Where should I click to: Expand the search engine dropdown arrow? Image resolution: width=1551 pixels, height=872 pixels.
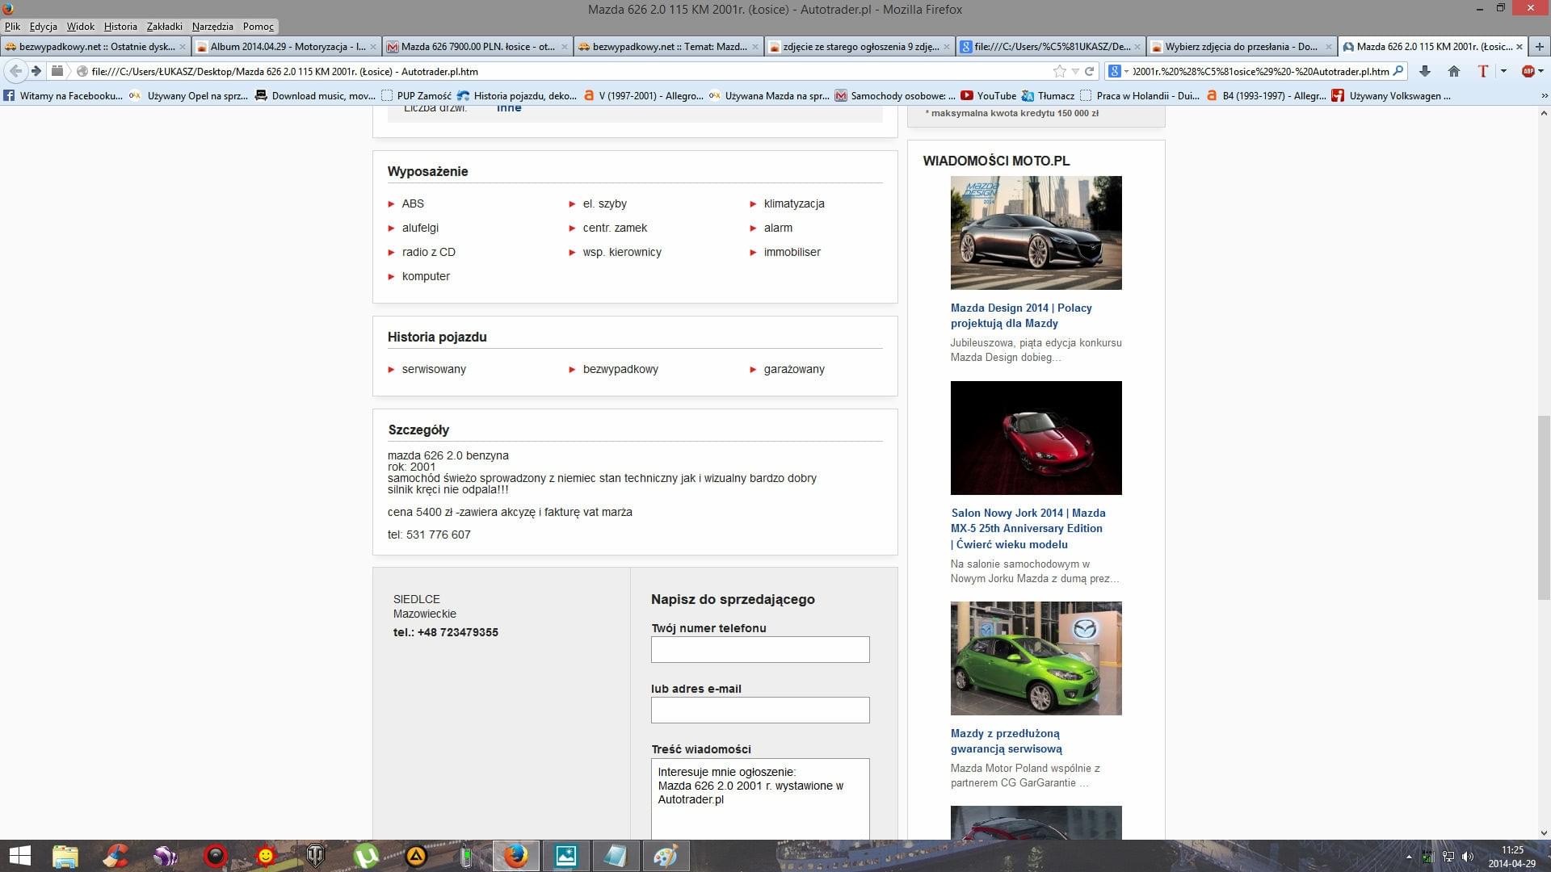[x=1126, y=71]
